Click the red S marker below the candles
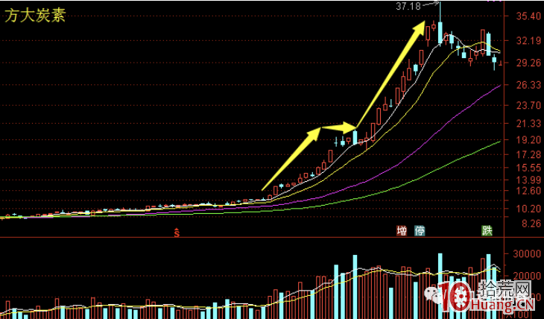Image resolution: width=544 pixels, height=319 pixels. [177, 233]
